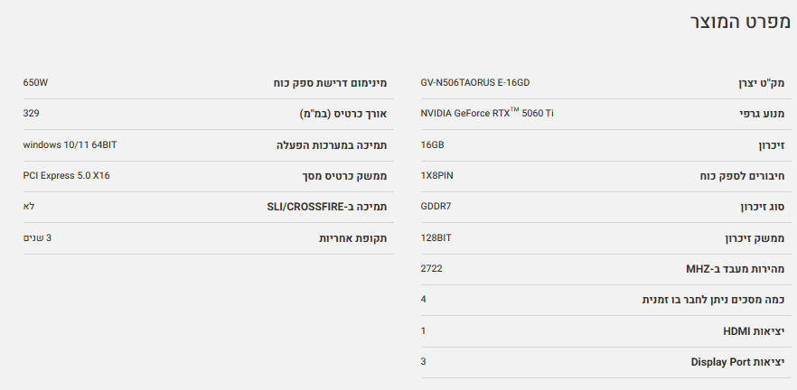Click the "מק"ט יצרן" row label
The height and width of the screenshot is (390, 797).
click(x=760, y=83)
